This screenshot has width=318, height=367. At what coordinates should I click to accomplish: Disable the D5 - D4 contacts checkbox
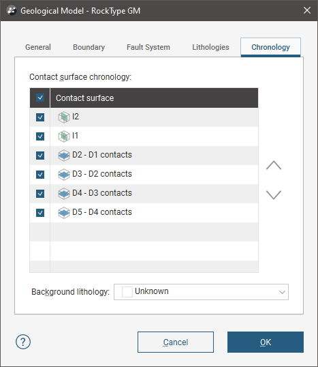click(40, 213)
